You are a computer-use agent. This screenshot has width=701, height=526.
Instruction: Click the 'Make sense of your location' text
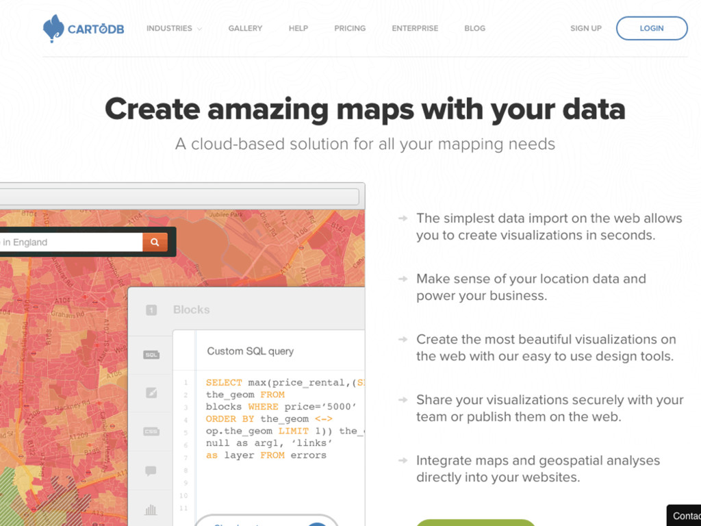coord(531,287)
